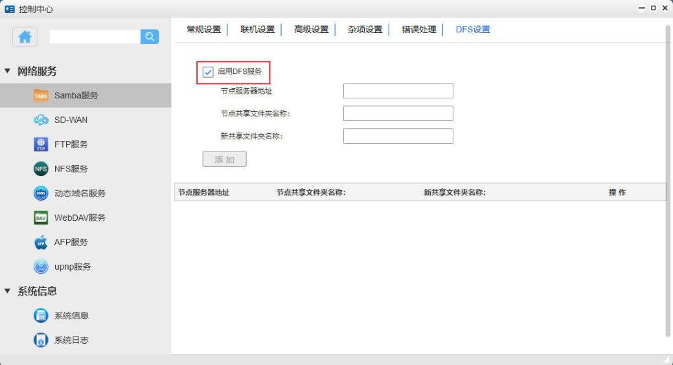Click the 节点服务器地址 input field

[398, 91]
